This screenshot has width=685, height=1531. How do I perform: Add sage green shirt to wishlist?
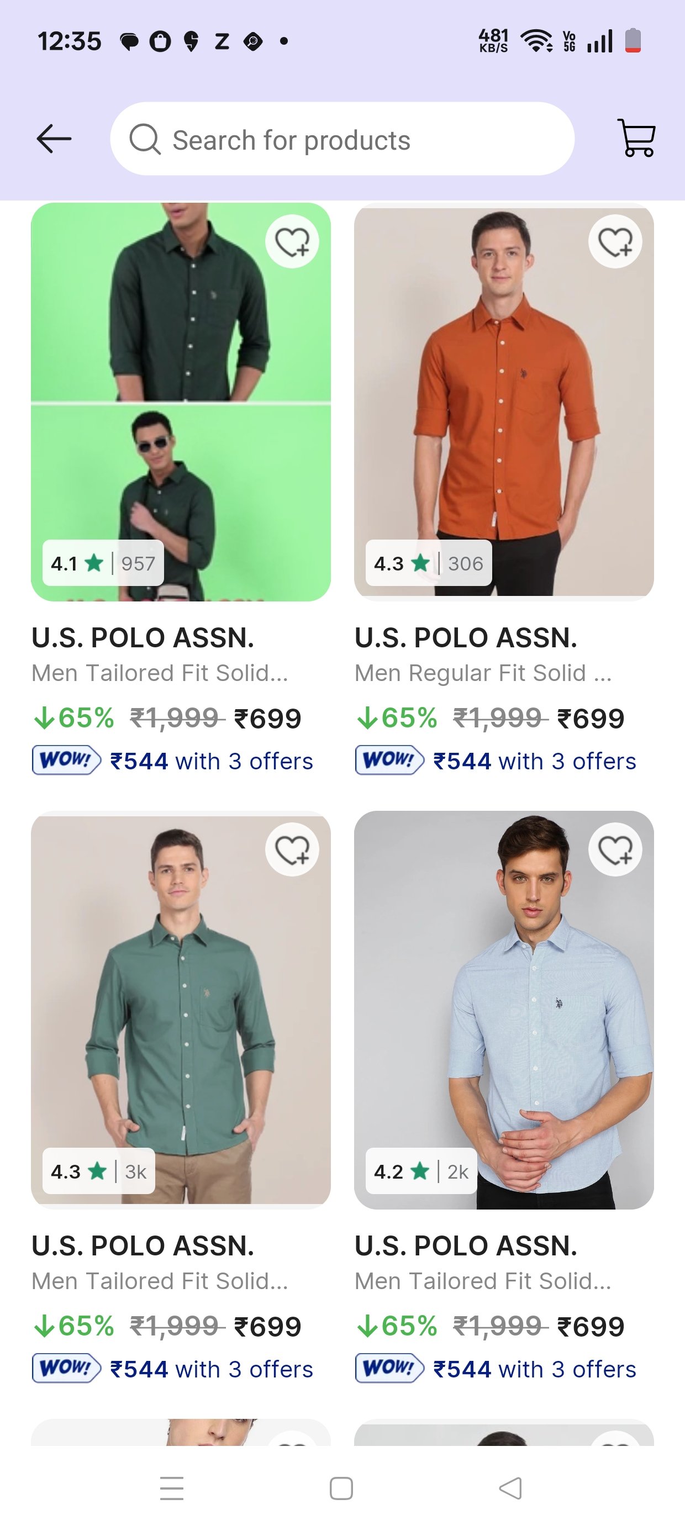click(x=292, y=849)
